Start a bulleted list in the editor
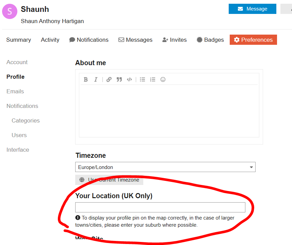 click(x=143, y=79)
